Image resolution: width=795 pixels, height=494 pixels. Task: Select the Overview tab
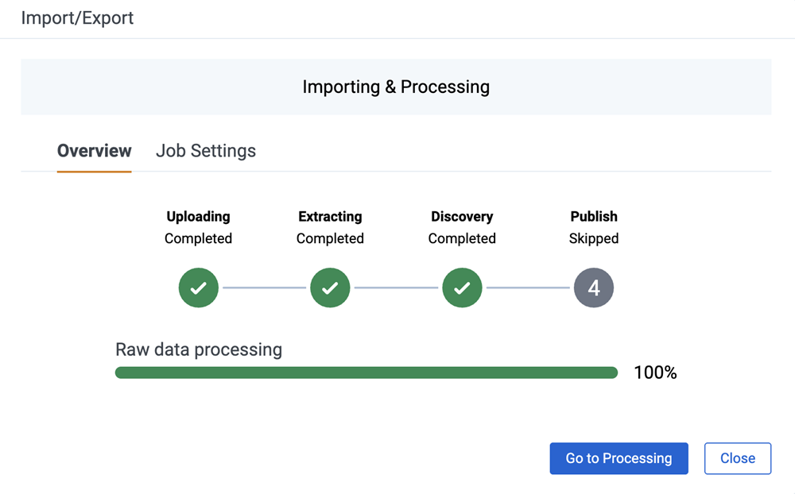pyautogui.click(x=94, y=150)
